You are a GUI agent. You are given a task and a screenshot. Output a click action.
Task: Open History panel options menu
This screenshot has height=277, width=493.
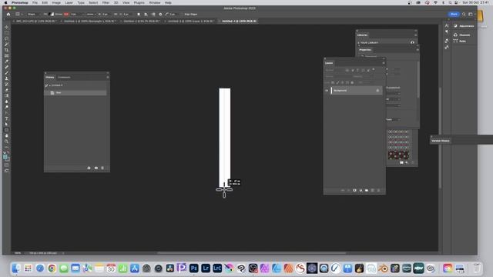click(108, 77)
